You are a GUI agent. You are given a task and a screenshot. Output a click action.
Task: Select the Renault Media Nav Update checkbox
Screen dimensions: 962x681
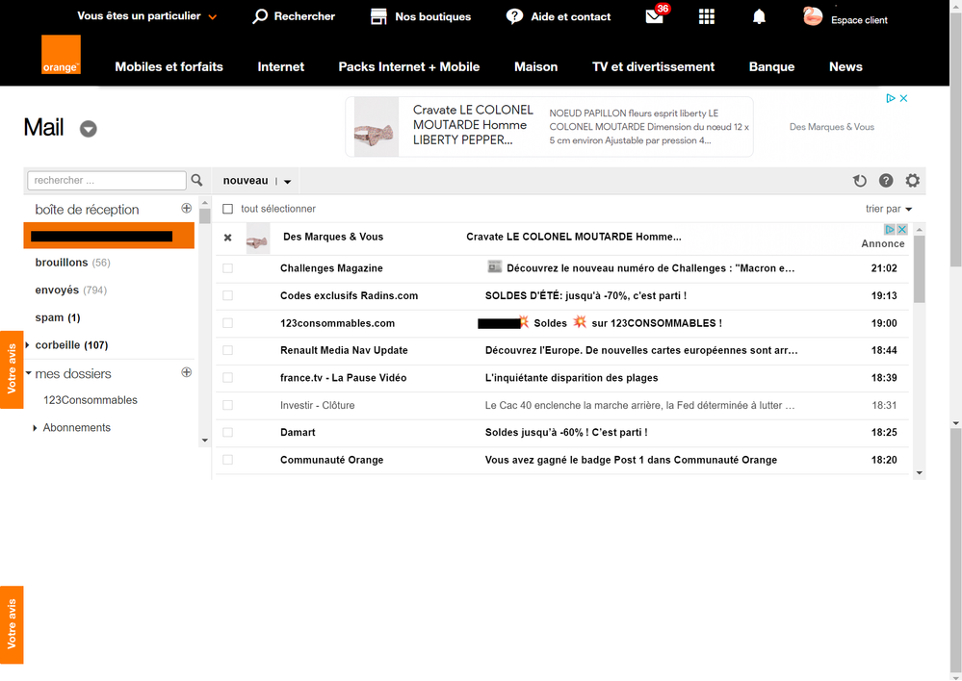click(227, 350)
